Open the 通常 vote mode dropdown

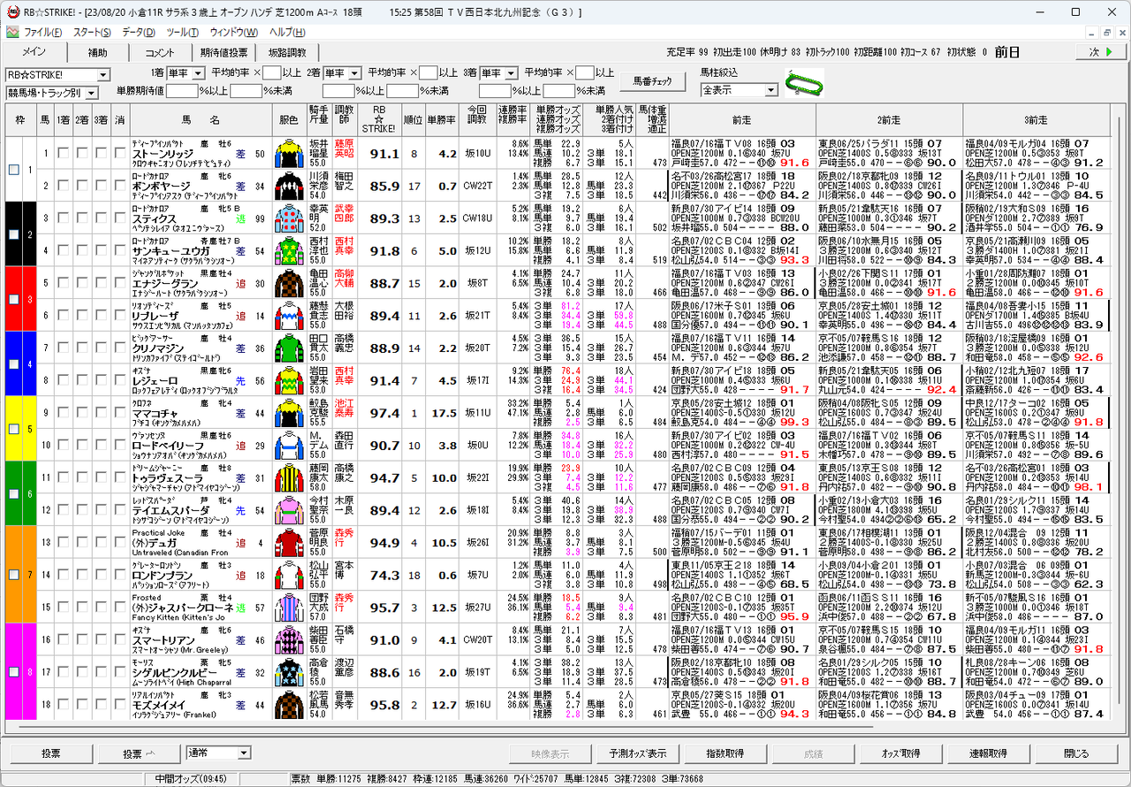pos(244,753)
